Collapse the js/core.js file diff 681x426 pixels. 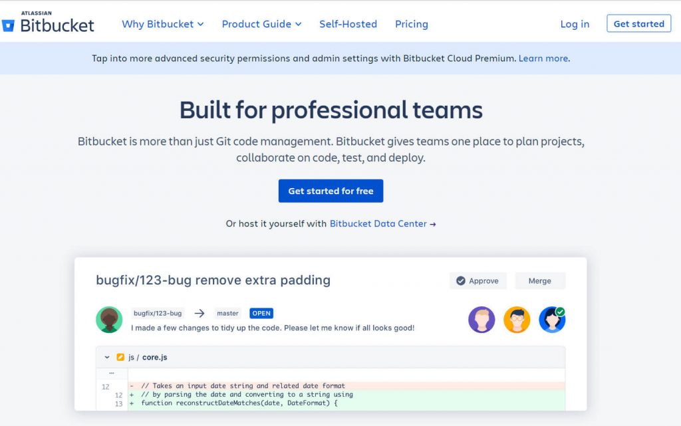(x=106, y=358)
